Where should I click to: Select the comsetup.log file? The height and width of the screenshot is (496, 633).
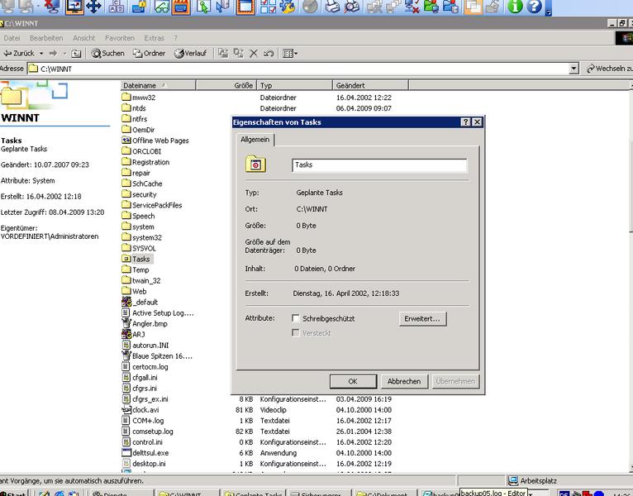[x=148, y=432]
